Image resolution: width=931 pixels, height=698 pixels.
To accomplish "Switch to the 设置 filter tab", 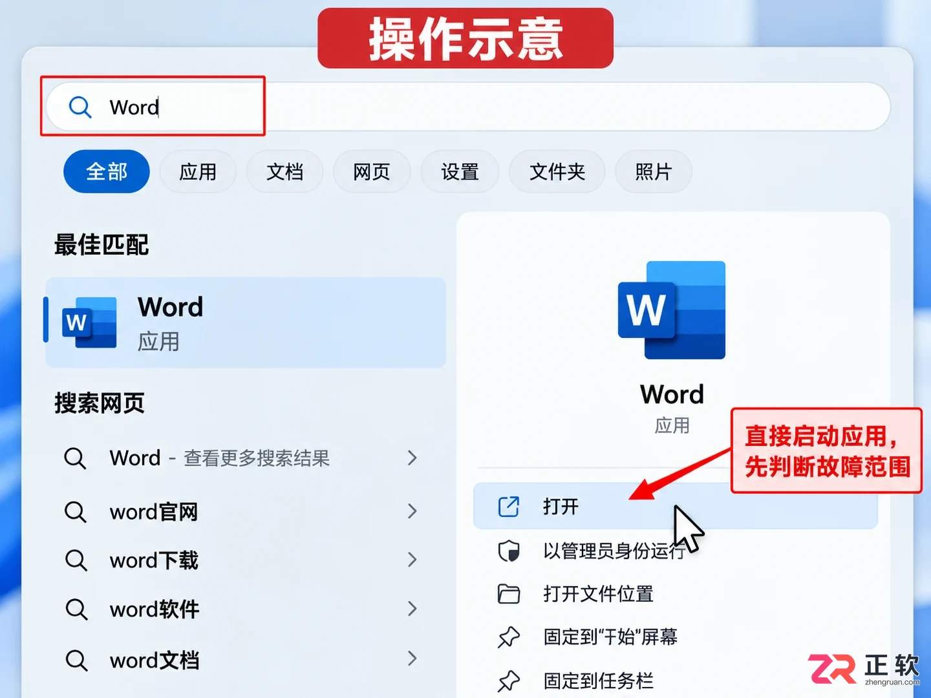I will pyautogui.click(x=460, y=172).
